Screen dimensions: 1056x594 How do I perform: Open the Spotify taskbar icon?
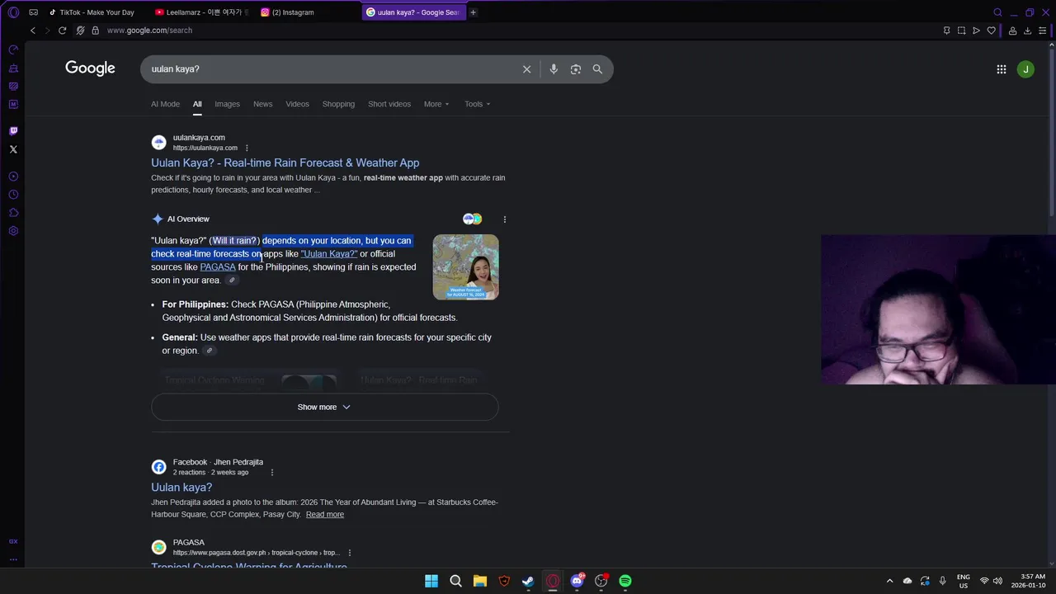pyautogui.click(x=625, y=581)
